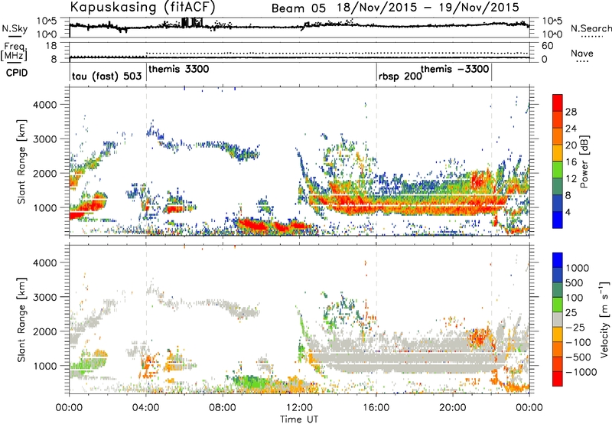This screenshot has width=612, height=424.
Task: Click the 'N.Search' legend label
Action: (x=591, y=28)
